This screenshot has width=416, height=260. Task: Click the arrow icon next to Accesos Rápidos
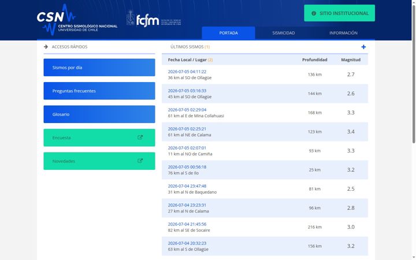tap(46, 47)
